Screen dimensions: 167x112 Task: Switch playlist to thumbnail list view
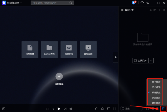click(x=155, y=10)
